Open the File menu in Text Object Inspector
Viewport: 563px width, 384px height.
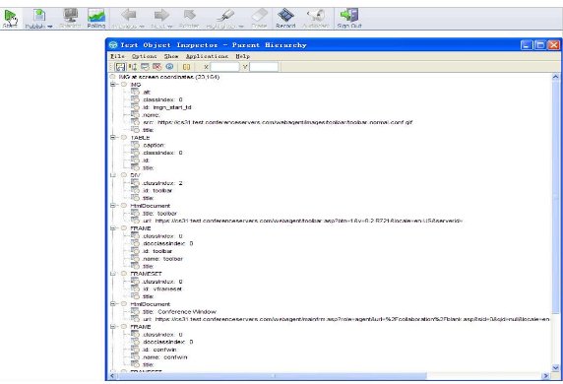tap(117, 56)
